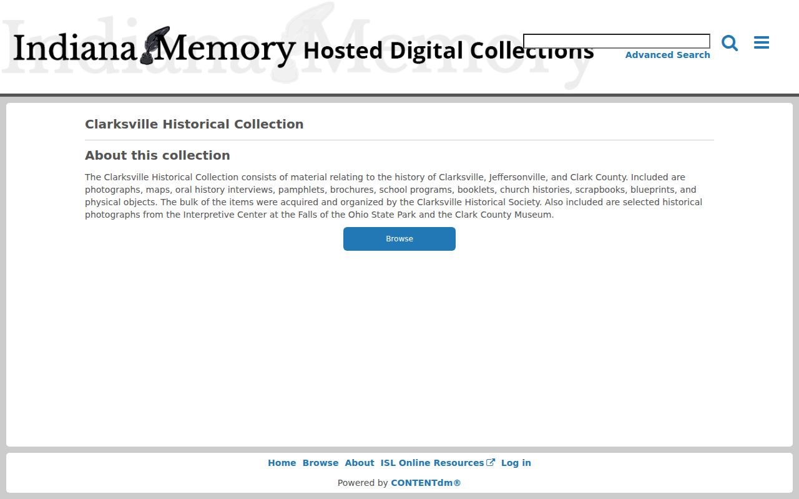The height and width of the screenshot is (499, 799).
Task: Go to Home in footer
Action: [x=282, y=463]
